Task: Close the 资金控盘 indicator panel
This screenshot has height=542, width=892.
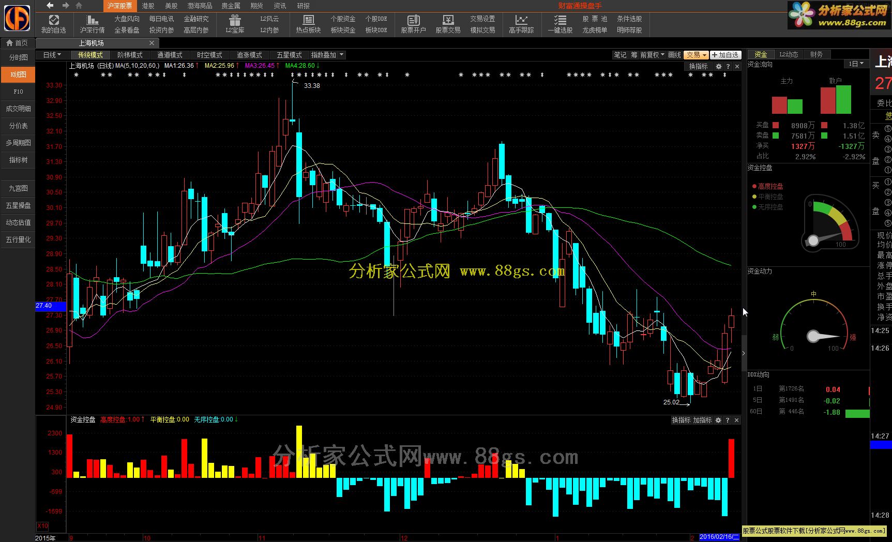Action: (x=737, y=420)
